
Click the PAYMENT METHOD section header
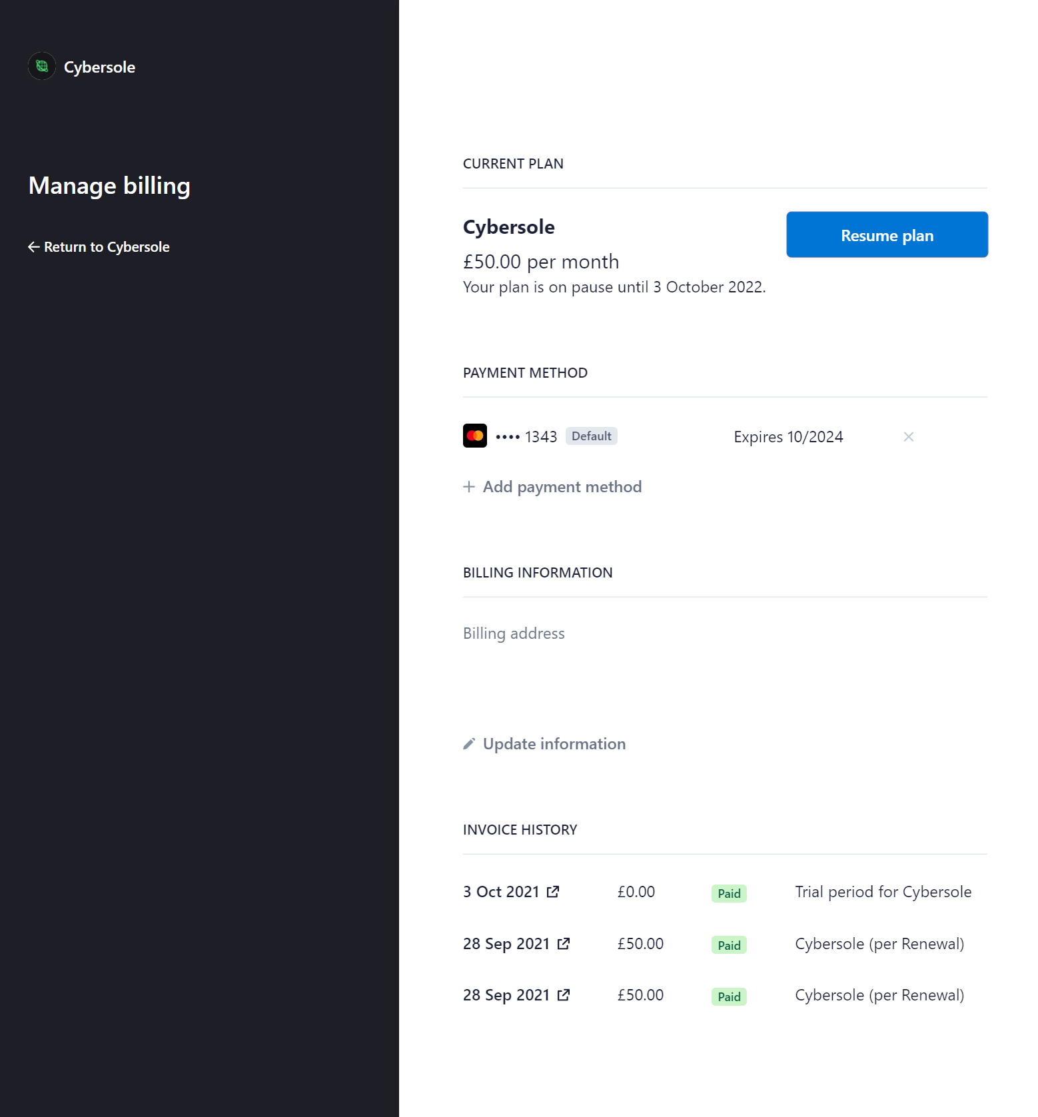pos(525,373)
